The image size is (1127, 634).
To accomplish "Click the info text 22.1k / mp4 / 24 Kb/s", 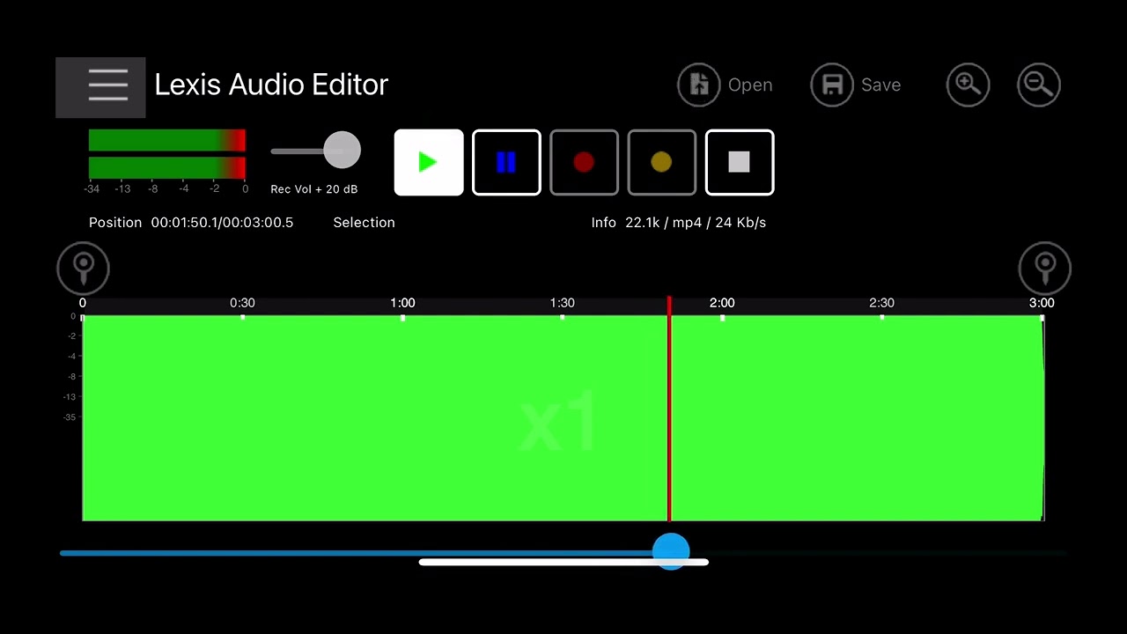I will pyautogui.click(x=696, y=223).
